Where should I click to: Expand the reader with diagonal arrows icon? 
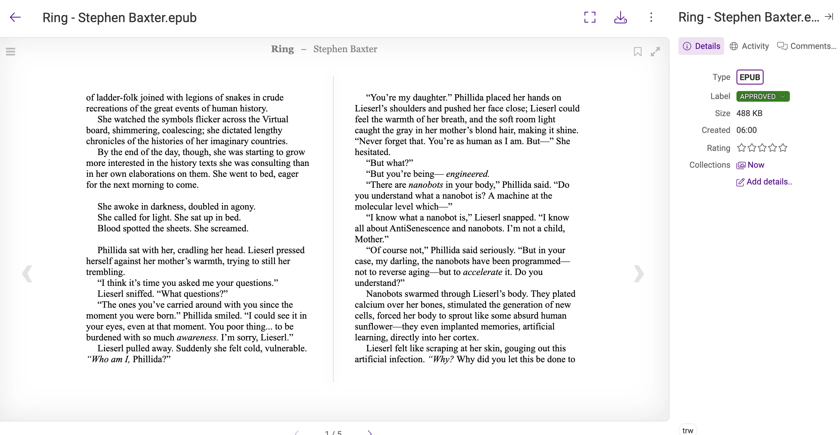point(655,52)
